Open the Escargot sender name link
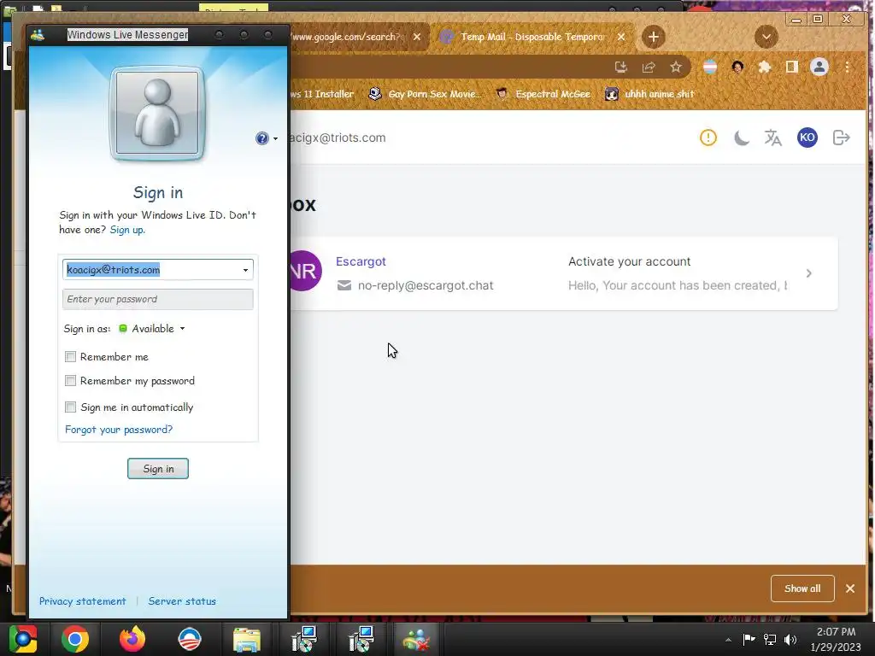Image resolution: width=875 pixels, height=656 pixels. coord(361,261)
